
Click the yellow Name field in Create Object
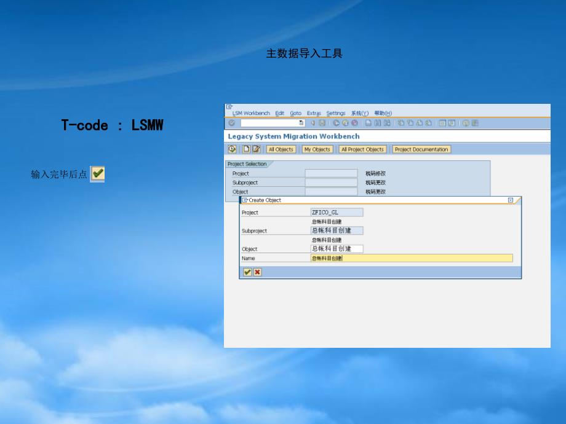[411, 258]
